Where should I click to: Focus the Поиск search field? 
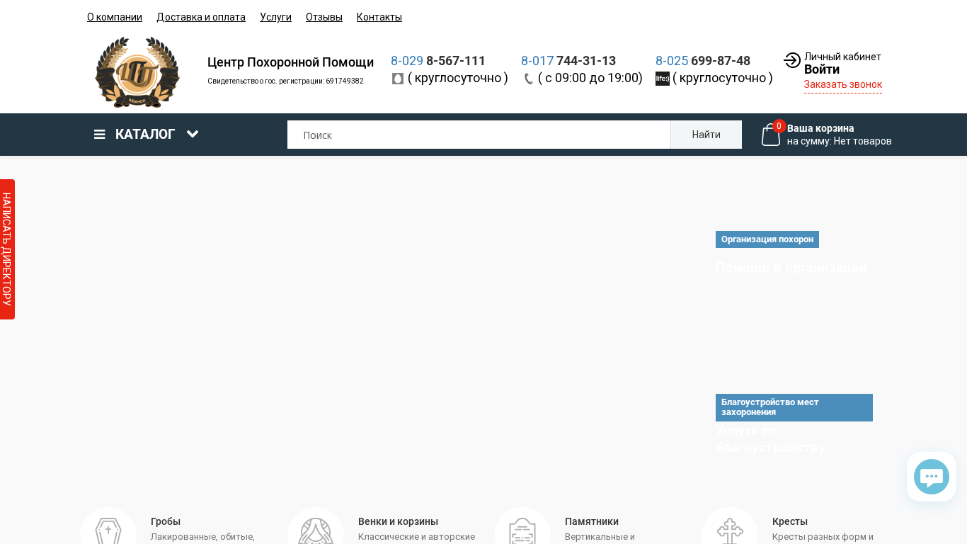(x=479, y=135)
